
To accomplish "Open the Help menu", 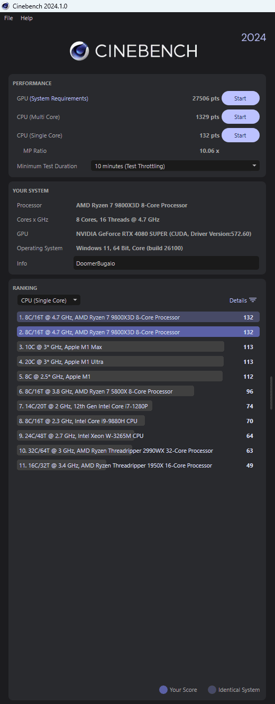I will 26,18.
